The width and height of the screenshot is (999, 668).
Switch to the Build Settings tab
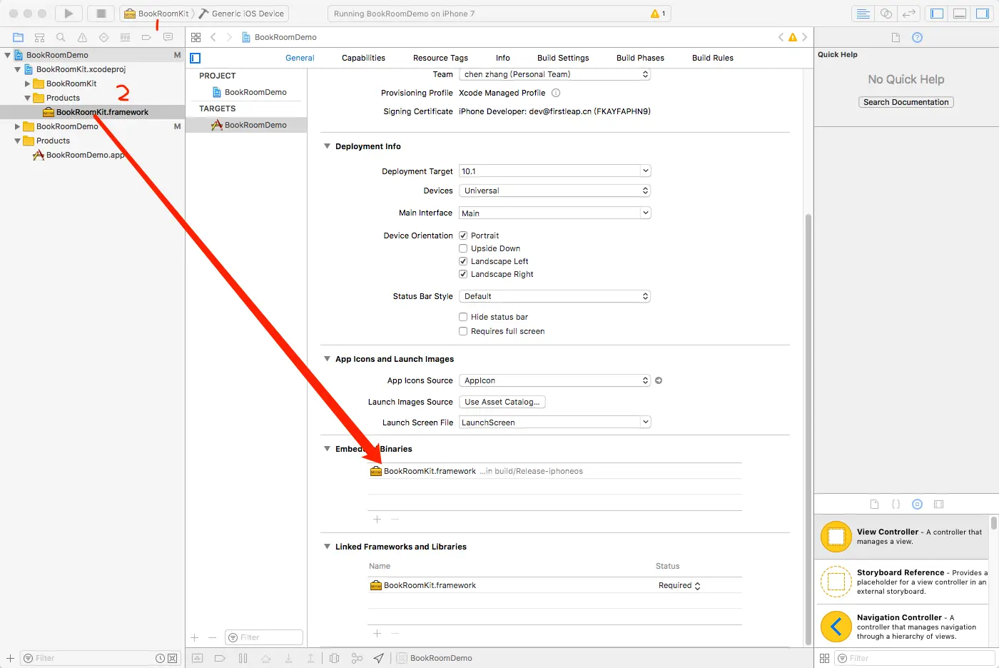563,58
